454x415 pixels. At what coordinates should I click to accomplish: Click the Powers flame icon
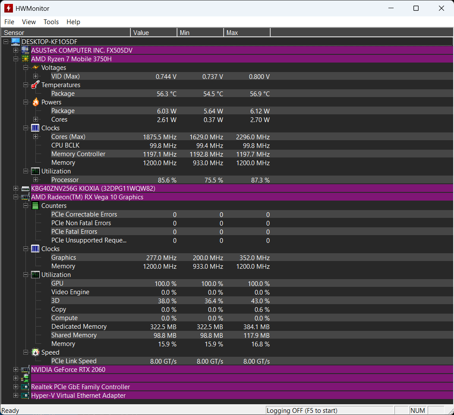click(35, 102)
